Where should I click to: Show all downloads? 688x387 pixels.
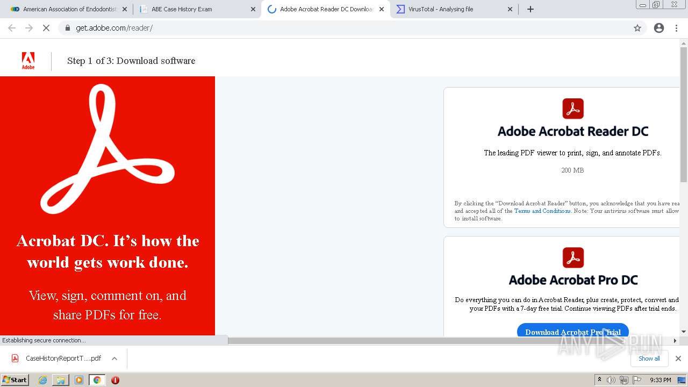point(649,359)
